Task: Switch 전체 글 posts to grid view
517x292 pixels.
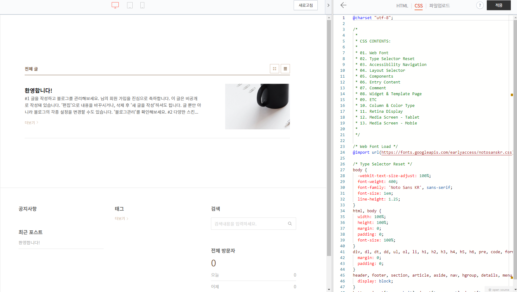Action: coord(274,68)
